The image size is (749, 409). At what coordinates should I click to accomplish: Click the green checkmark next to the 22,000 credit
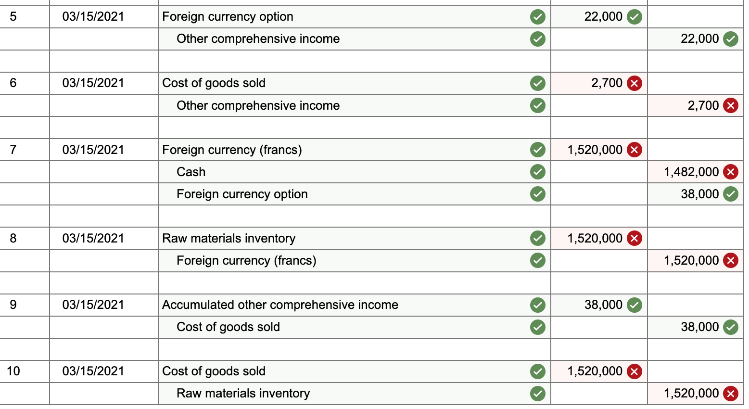click(730, 38)
